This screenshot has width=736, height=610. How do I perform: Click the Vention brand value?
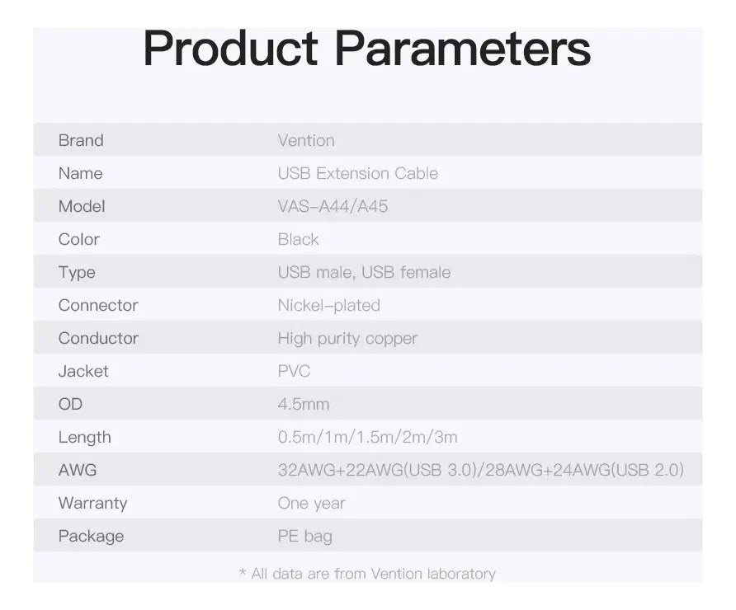coord(306,140)
